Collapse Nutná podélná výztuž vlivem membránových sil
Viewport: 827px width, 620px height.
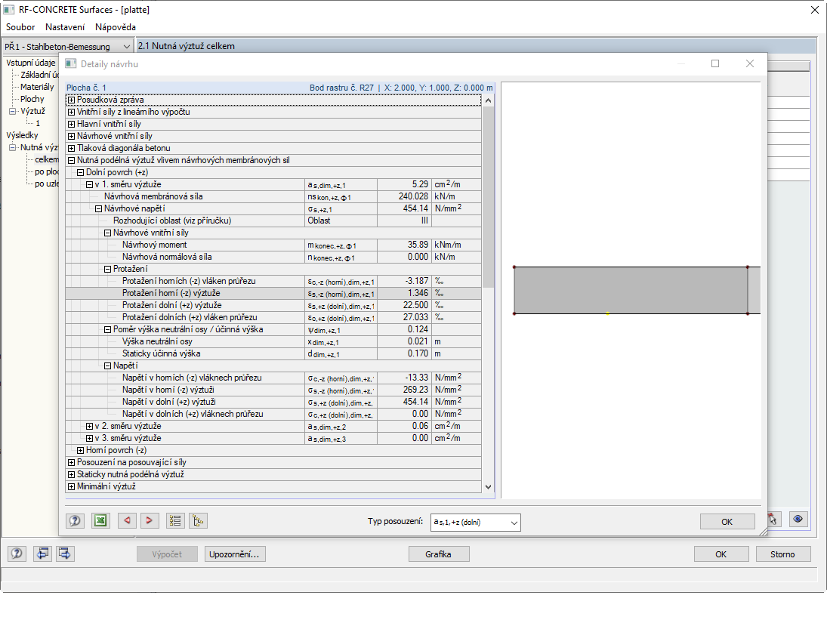point(71,160)
